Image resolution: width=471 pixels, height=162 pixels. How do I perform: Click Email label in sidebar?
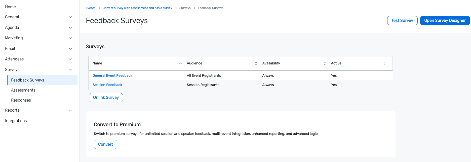(x=10, y=48)
